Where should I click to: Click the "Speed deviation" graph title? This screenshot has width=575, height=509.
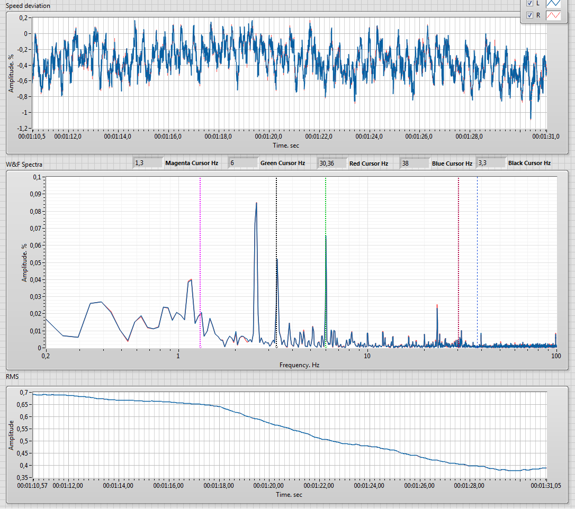click(x=28, y=6)
